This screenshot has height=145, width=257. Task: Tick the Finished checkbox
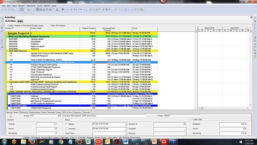tap(67, 128)
